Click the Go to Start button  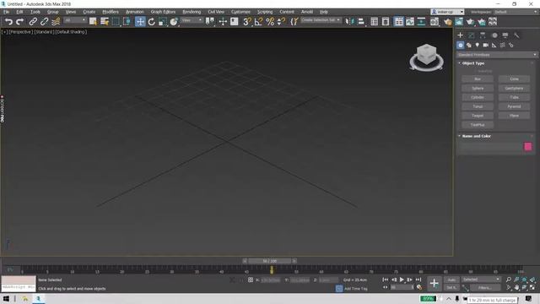[386, 280]
